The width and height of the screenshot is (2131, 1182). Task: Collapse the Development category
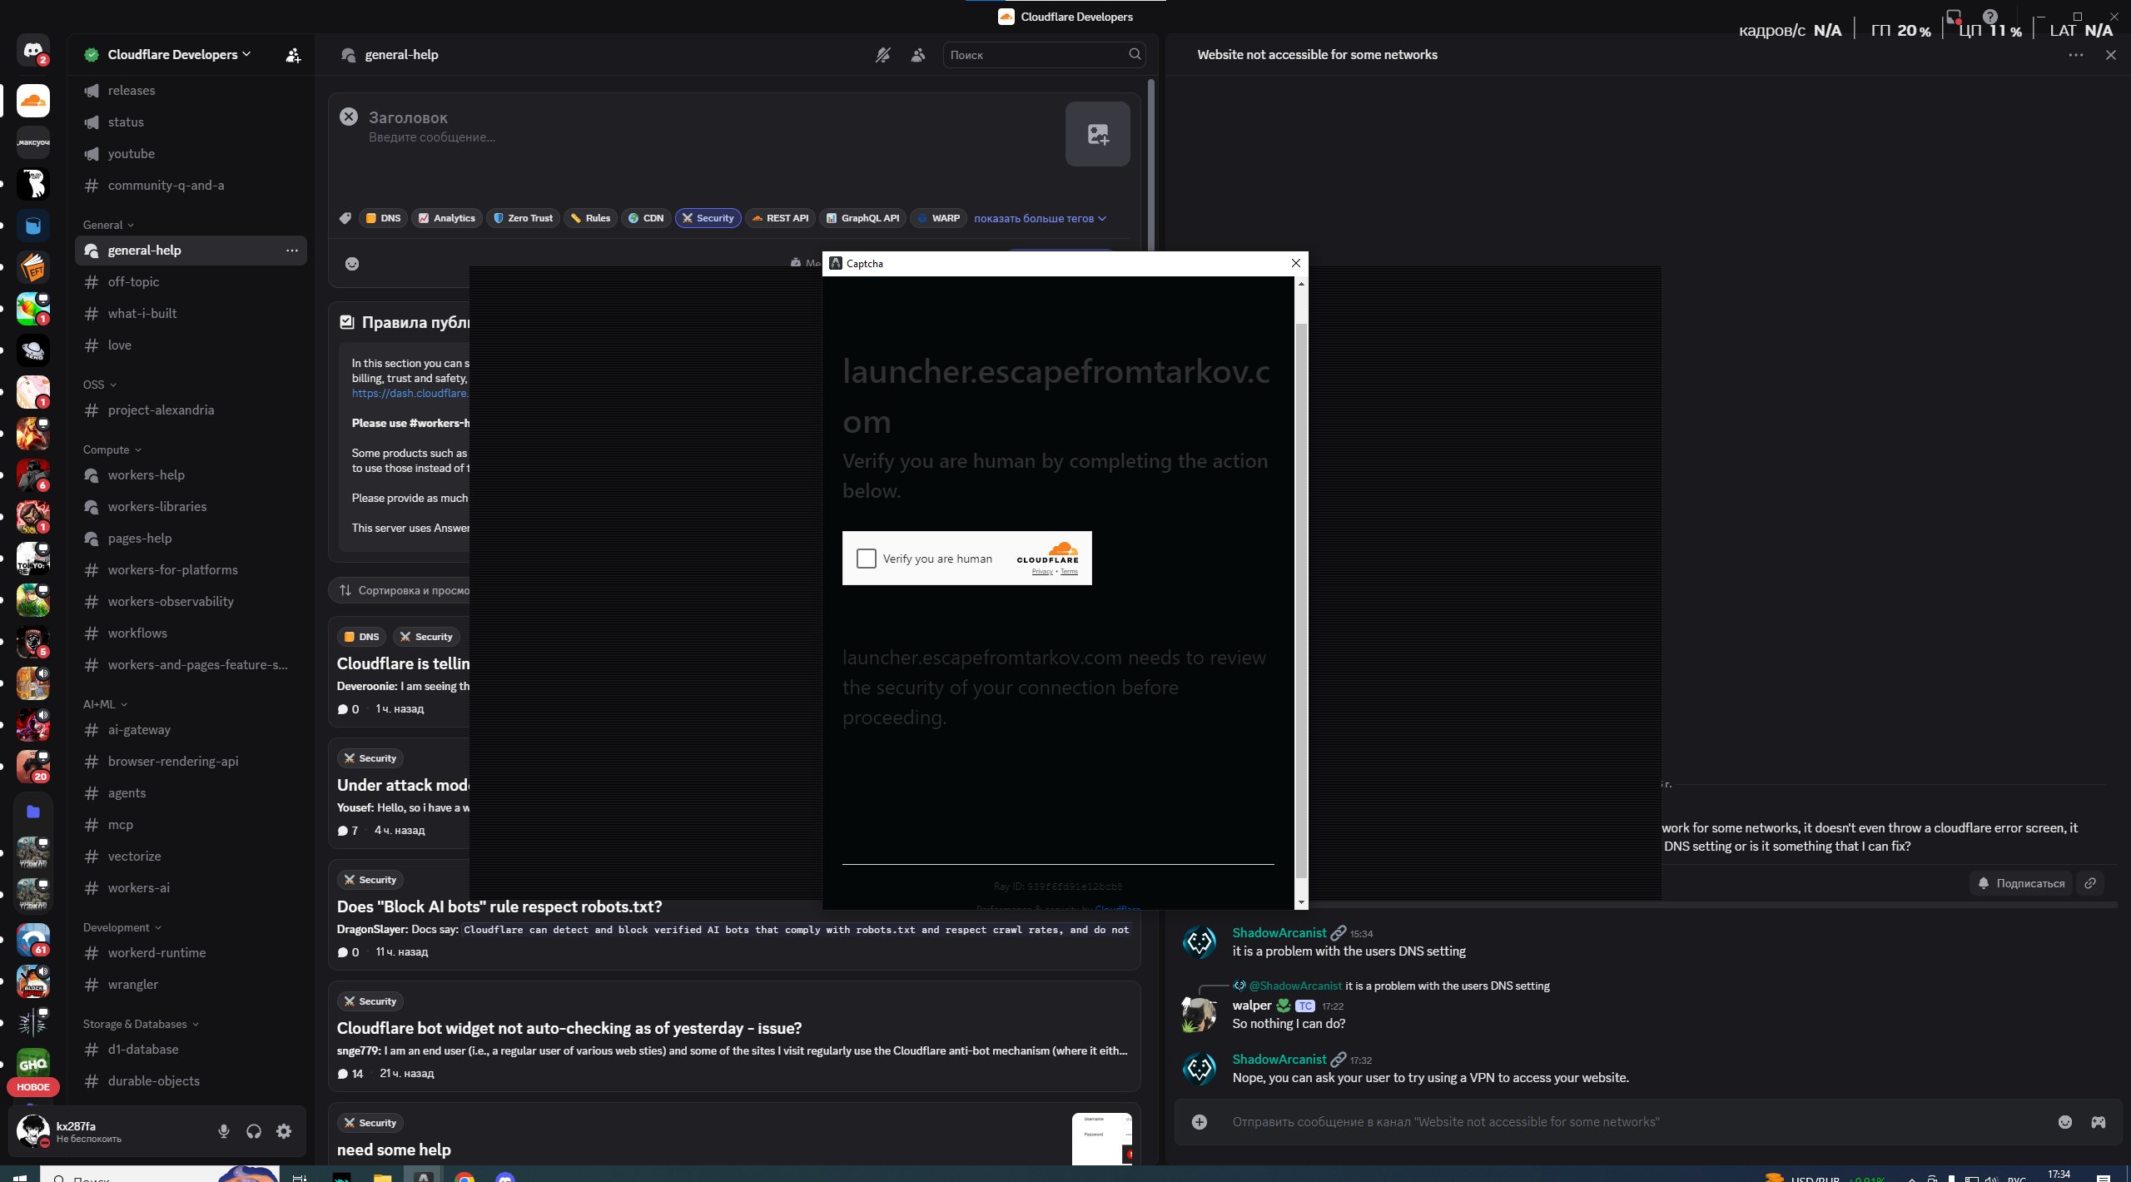point(122,927)
